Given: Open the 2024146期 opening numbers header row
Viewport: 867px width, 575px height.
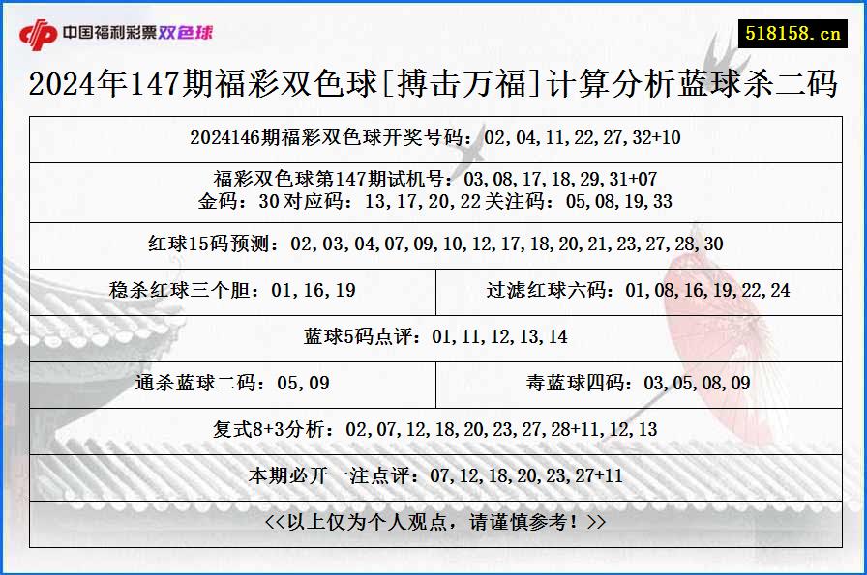Looking at the screenshot, I should (433, 139).
